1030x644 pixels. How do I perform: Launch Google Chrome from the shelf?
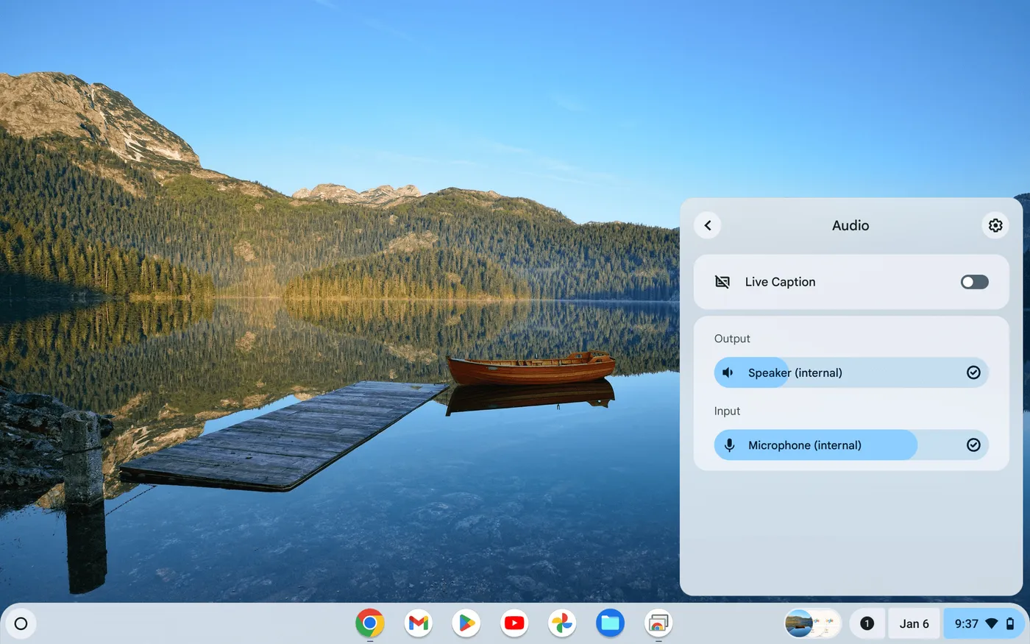click(x=370, y=623)
